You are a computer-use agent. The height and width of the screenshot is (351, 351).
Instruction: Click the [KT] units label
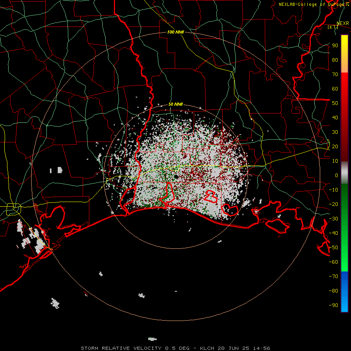[333, 27]
